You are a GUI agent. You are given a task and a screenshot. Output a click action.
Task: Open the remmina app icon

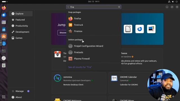57,78
